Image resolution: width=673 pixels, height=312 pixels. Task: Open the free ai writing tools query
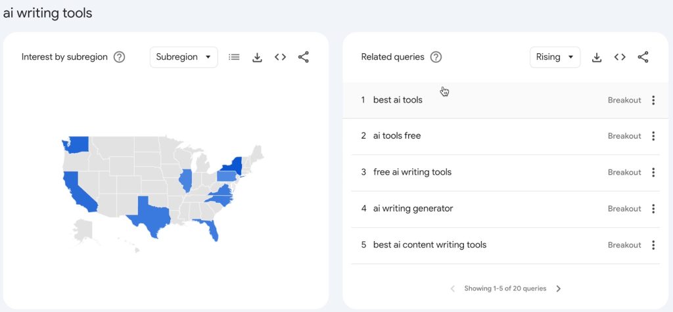(412, 172)
